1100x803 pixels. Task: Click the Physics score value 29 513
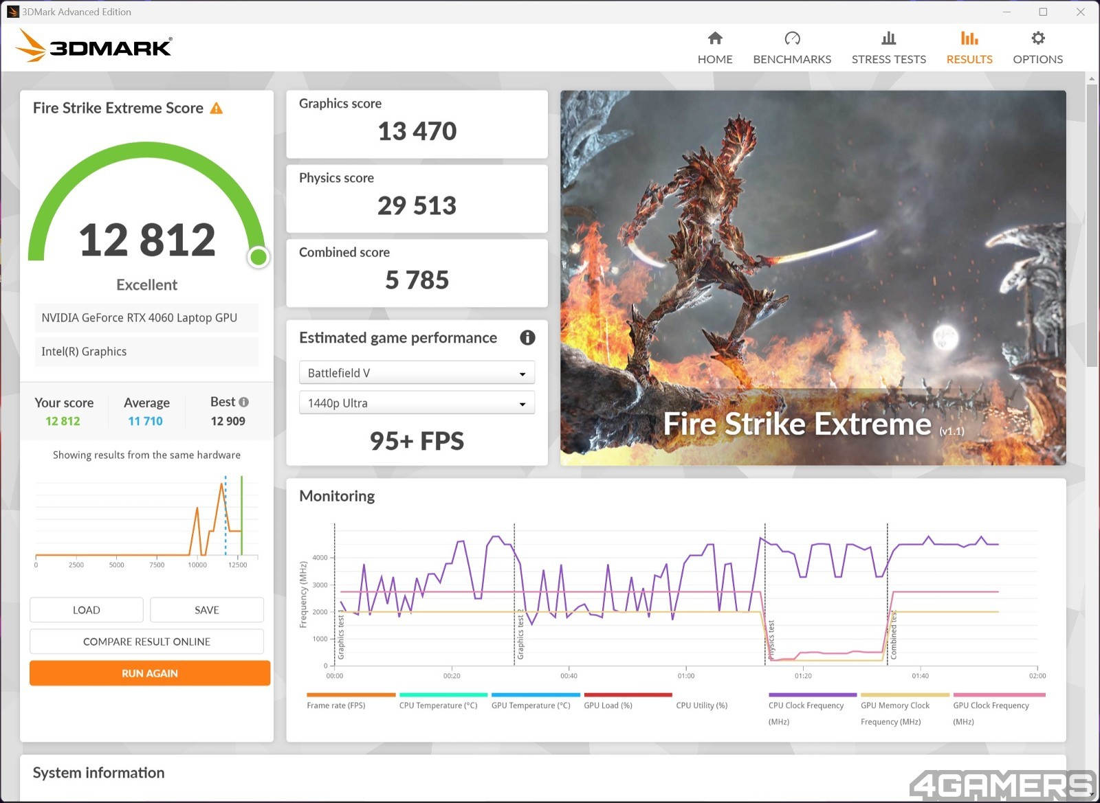(417, 205)
